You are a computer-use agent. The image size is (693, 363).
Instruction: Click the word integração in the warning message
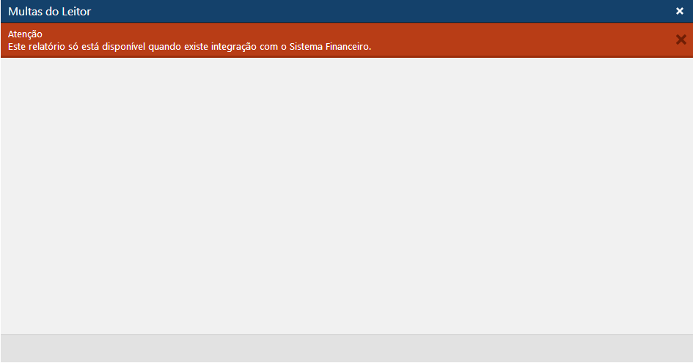(233, 47)
